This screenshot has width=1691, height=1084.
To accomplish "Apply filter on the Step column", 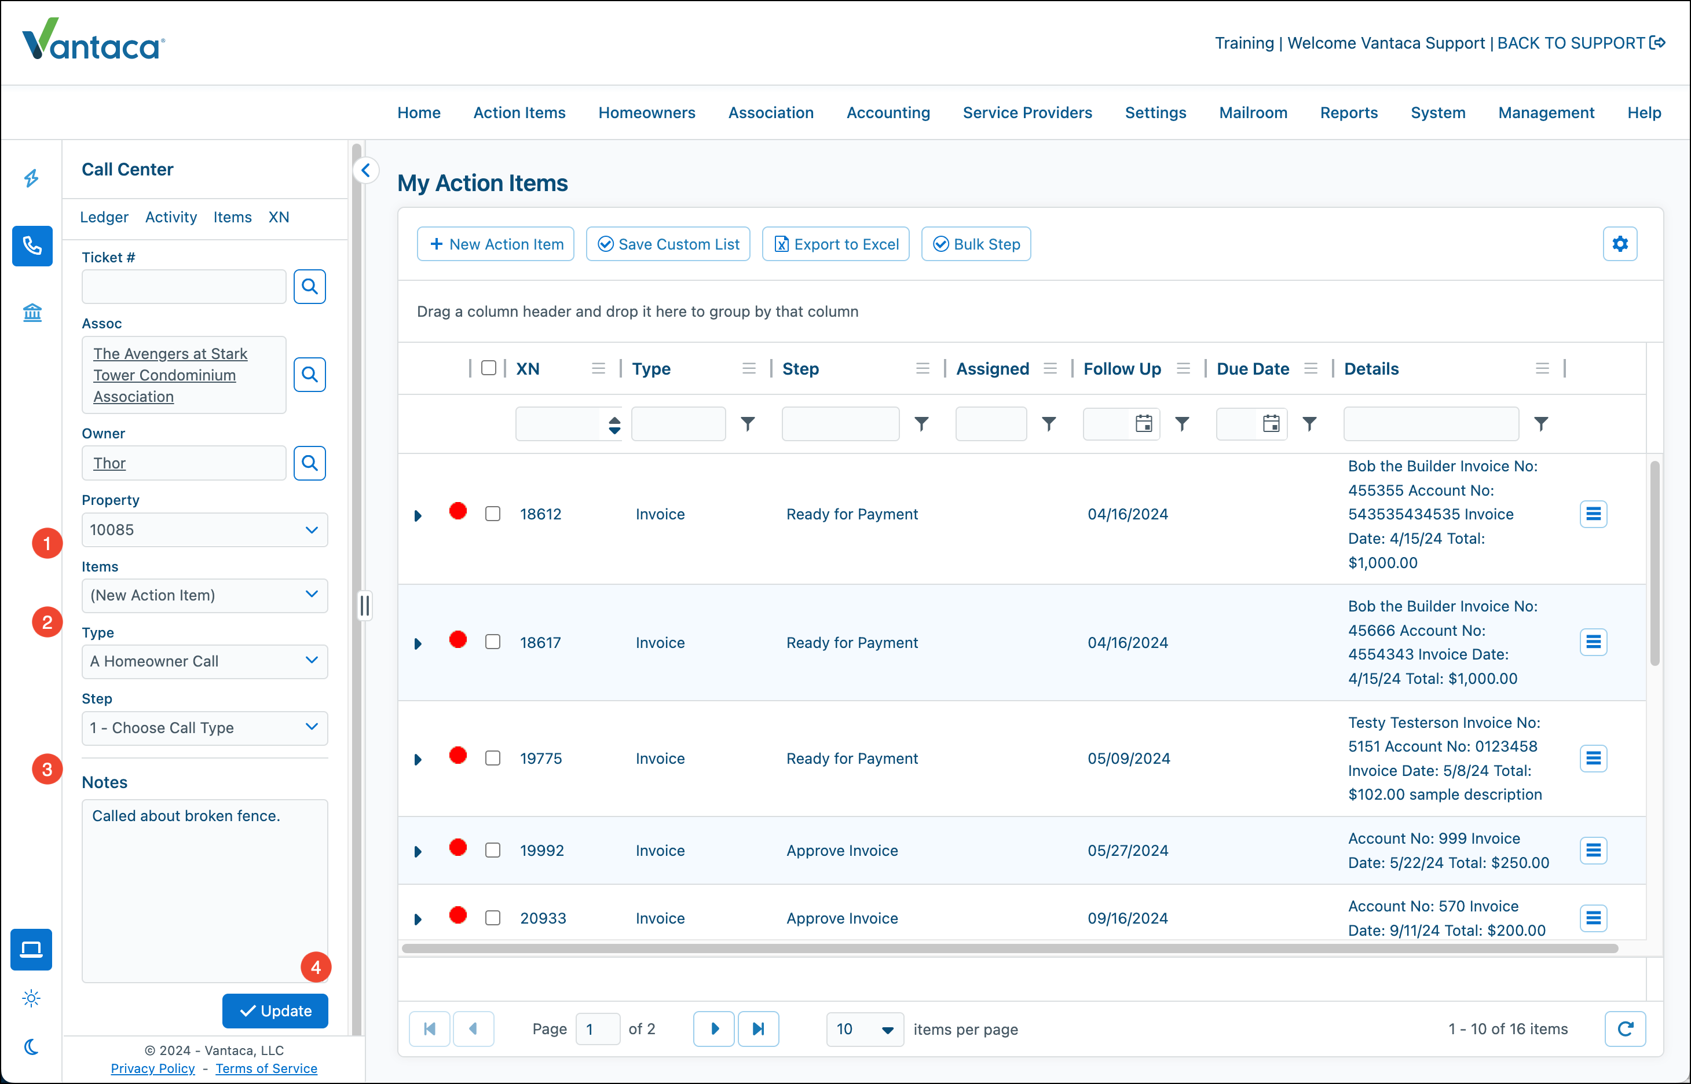I will pos(921,424).
